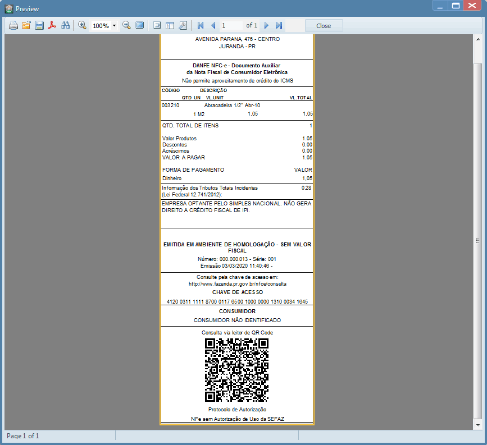Viewport: 487px width, 445px height.
Task: Toggle the report outline panel
Action: pos(157,25)
